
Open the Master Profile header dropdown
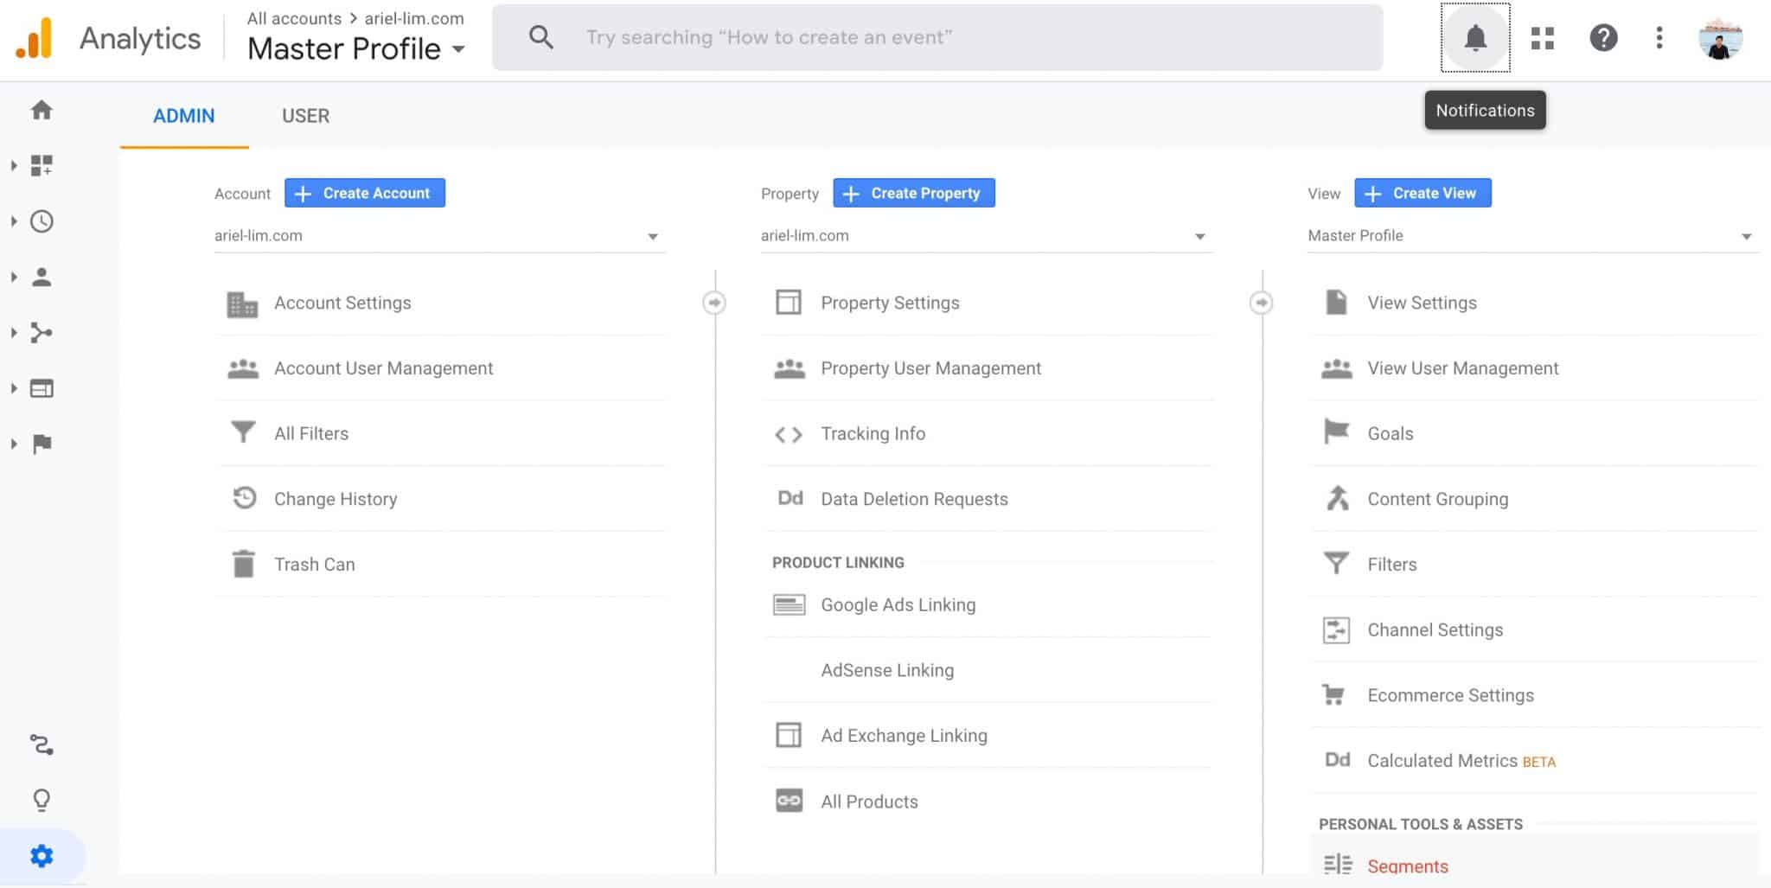356,49
